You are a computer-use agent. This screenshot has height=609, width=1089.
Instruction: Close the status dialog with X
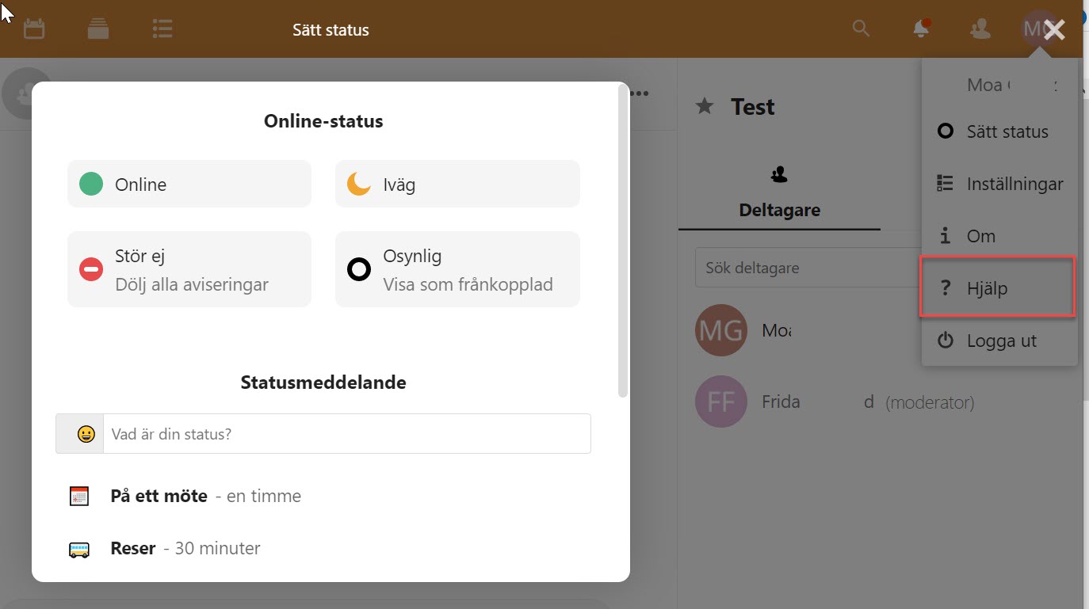click(x=1054, y=30)
